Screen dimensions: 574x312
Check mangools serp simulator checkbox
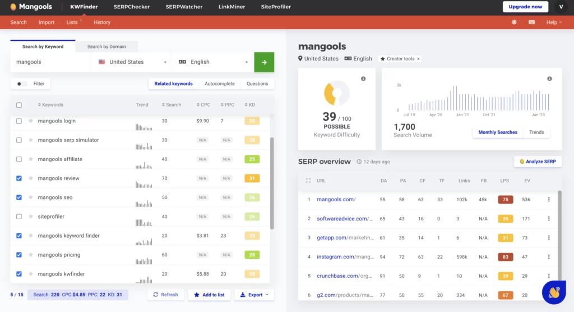19,140
